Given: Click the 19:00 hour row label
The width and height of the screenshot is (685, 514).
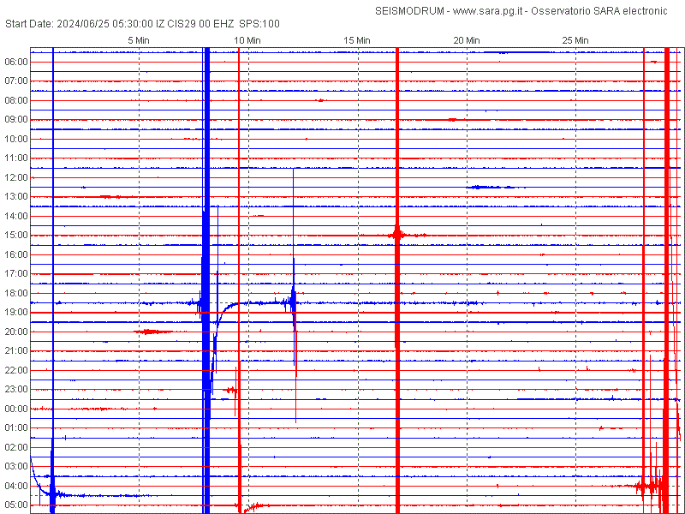Looking at the screenshot, I should 16,313.
